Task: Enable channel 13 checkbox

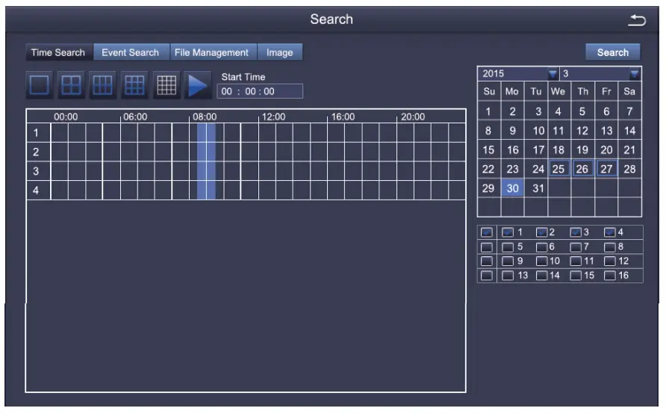Action: [508, 276]
